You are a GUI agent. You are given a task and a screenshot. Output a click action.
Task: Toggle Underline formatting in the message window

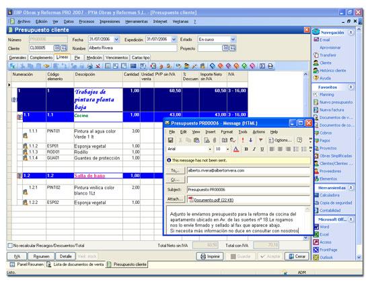pyautogui.click(x=262, y=149)
